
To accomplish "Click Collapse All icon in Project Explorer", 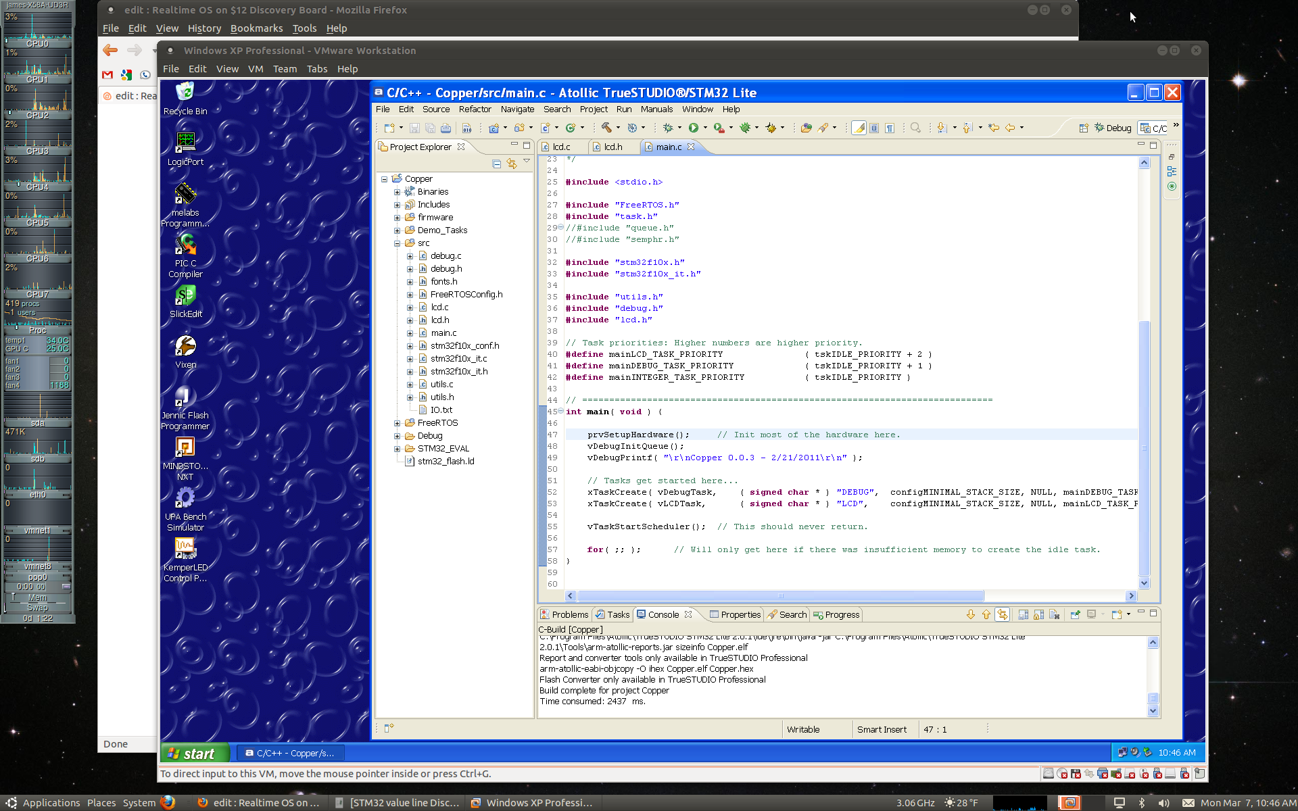I will tap(496, 164).
